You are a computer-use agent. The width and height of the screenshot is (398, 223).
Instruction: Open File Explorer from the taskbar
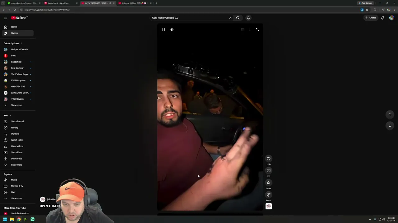(x=12, y=220)
